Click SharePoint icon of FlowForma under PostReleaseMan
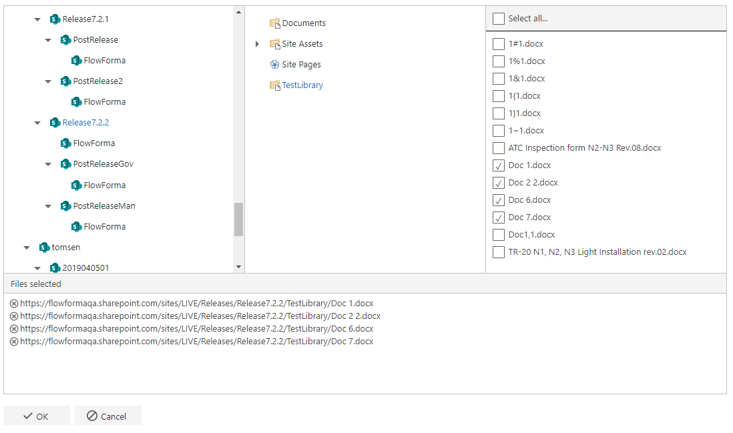The height and width of the screenshot is (433, 733). tap(77, 227)
